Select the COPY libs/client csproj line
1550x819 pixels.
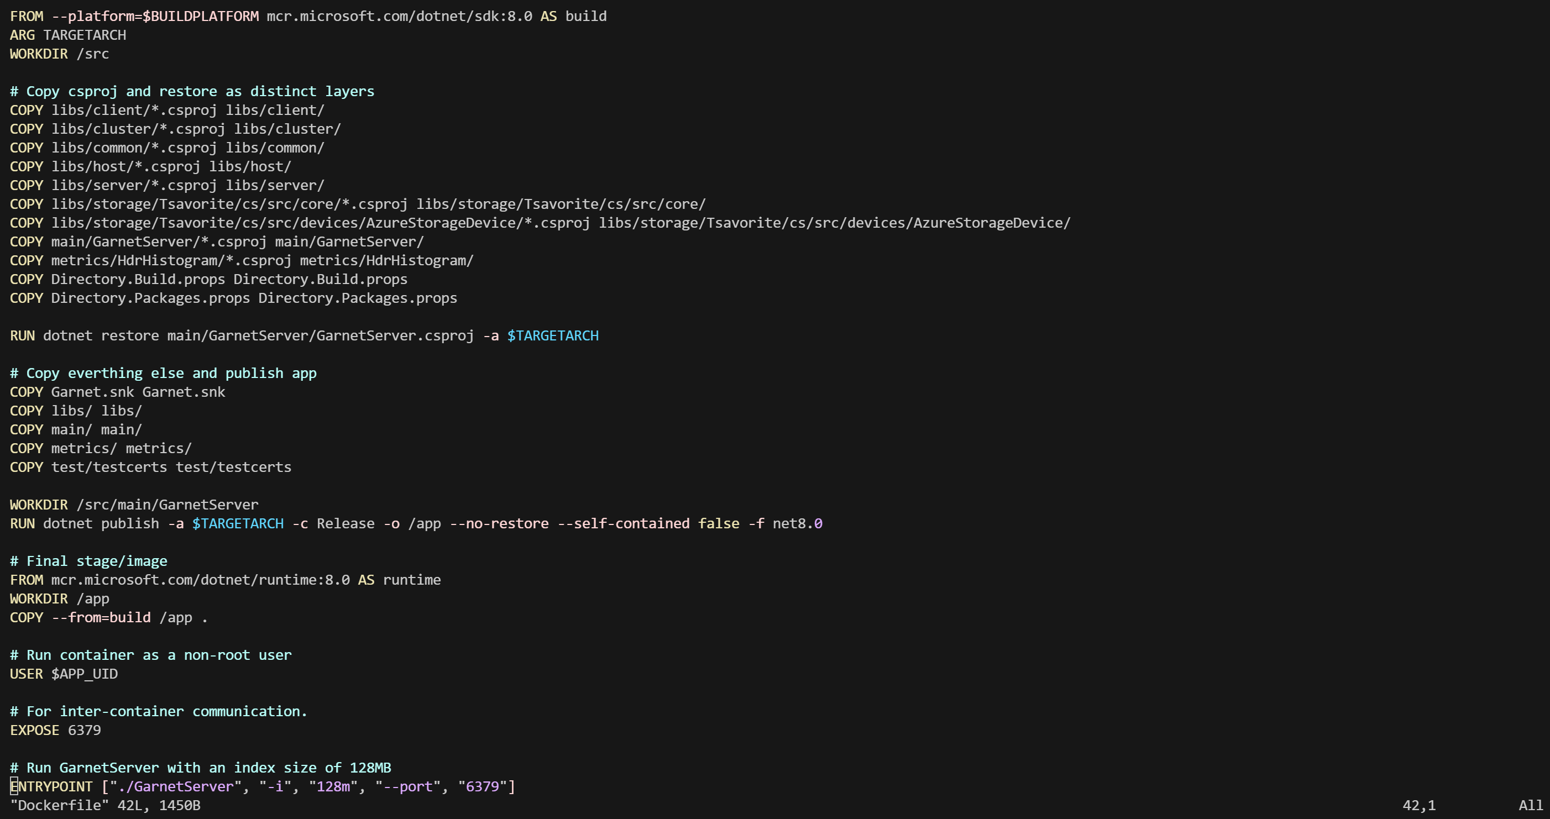(167, 110)
